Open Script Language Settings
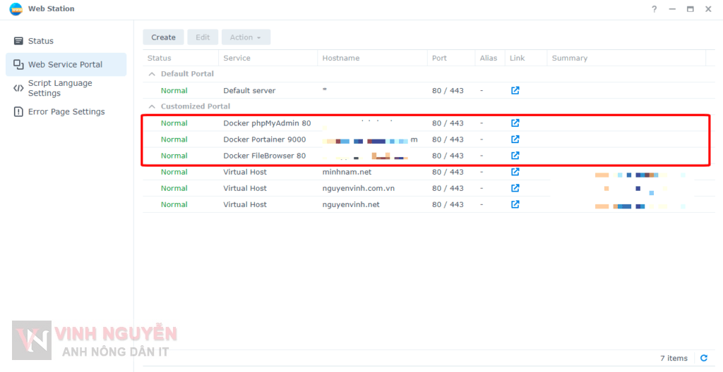Image resolution: width=723 pixels, height=372 pixels. pyautogui.click(x=60, y=88)
